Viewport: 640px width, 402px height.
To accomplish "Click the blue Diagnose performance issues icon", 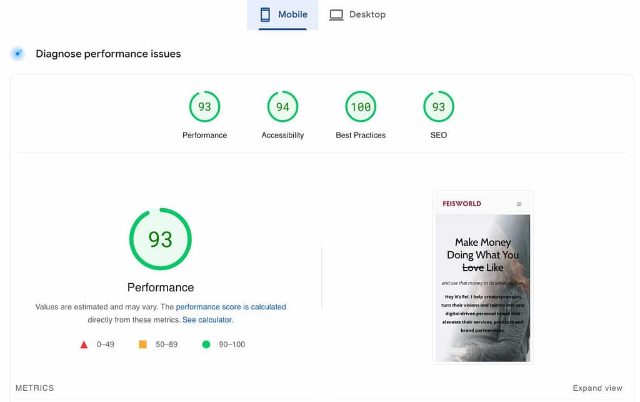I will (x=17, y=54).
